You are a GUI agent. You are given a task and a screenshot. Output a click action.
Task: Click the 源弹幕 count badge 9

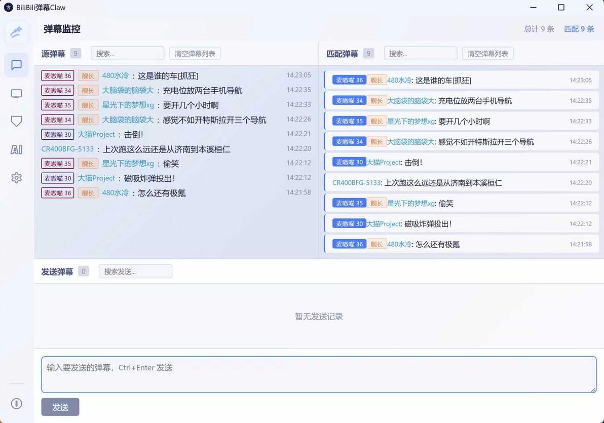tap(75, 54)
